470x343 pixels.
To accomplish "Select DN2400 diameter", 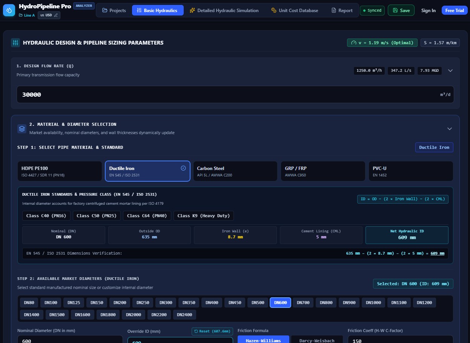I will point(184,315).
